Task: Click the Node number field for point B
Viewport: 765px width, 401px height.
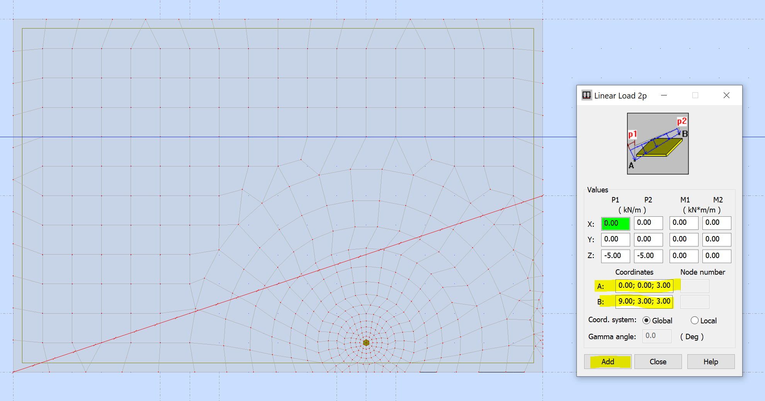Action: pos(694,302)
